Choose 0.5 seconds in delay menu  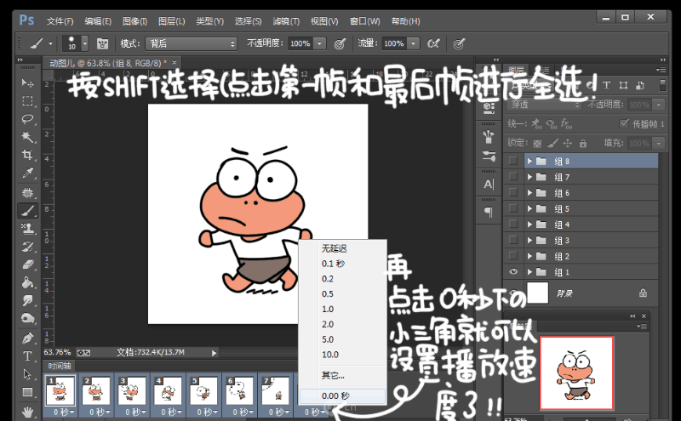click(x=328, y=294)
